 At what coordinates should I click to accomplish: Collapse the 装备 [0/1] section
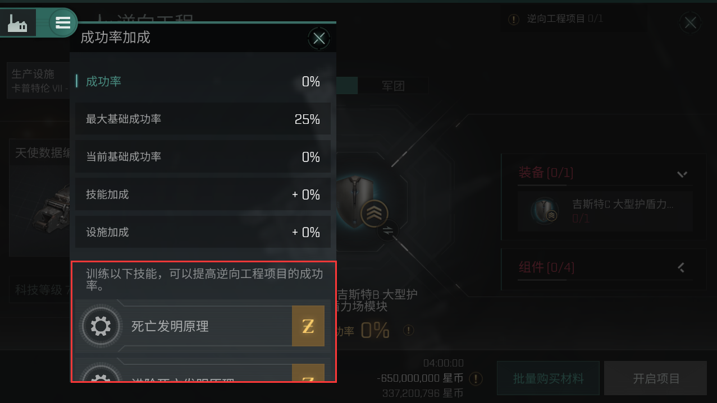coord(682,174)
